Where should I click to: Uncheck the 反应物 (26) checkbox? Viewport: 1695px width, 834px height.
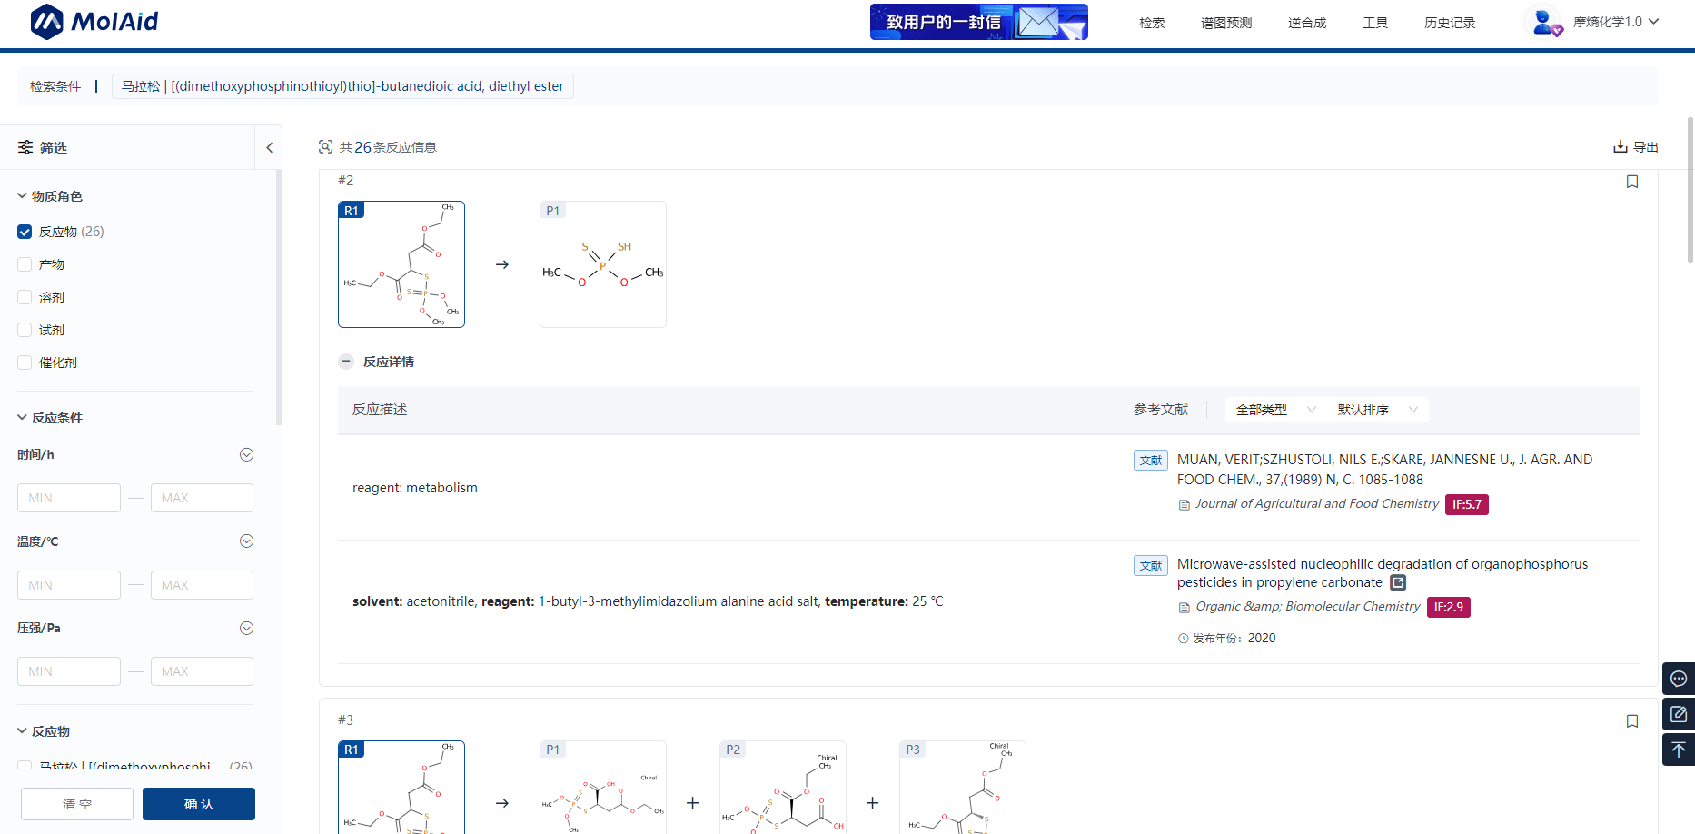pyautogui.click(x=25, y=232)
